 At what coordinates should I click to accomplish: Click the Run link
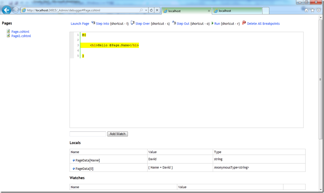pos(217,24)
